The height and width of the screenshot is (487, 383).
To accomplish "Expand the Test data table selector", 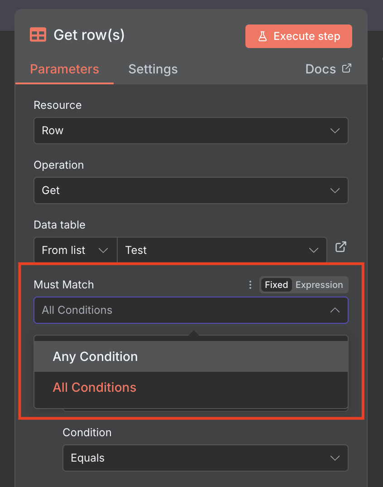I will 222,250.
